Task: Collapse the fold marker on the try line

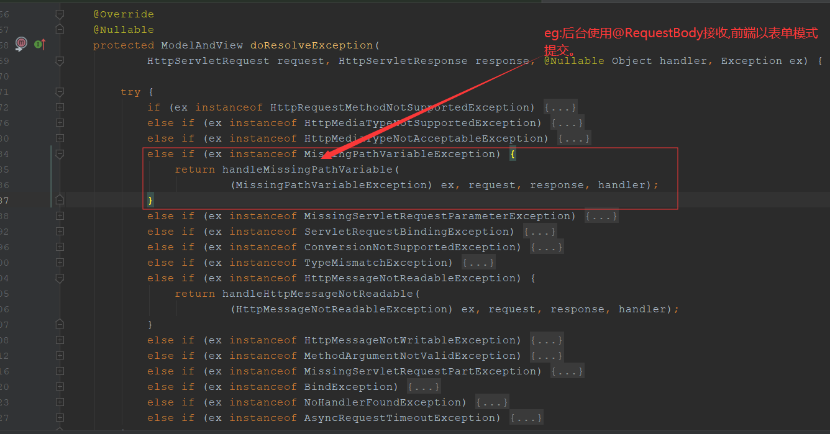Action: click(60, 91)
